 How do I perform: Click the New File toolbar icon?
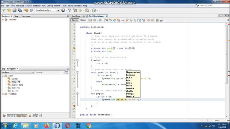point(4,10)
